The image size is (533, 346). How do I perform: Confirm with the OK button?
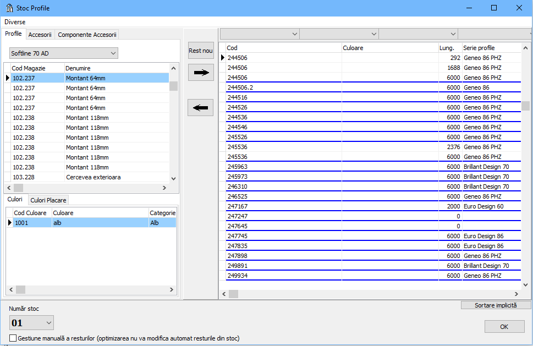pos(504,326)
